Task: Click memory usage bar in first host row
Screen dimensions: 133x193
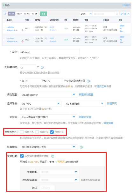Action: 90,29
